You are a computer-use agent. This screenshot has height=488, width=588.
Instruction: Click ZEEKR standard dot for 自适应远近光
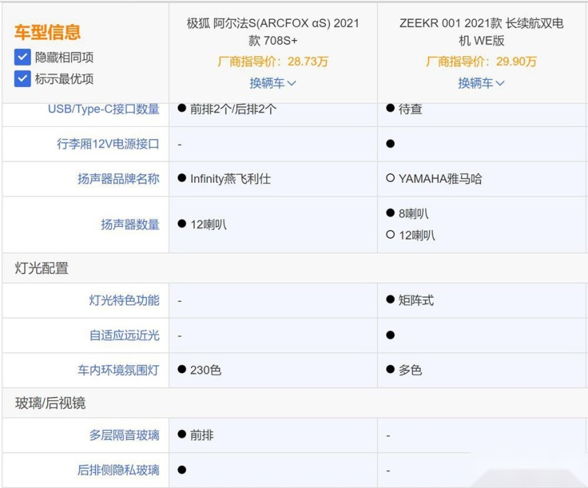pos(391,335)
